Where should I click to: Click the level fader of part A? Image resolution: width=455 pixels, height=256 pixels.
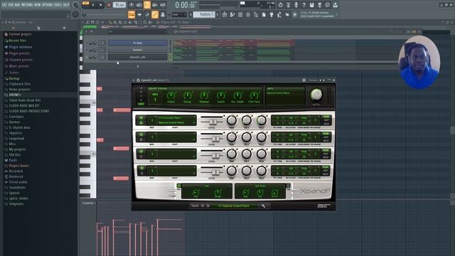coord(213,122)
